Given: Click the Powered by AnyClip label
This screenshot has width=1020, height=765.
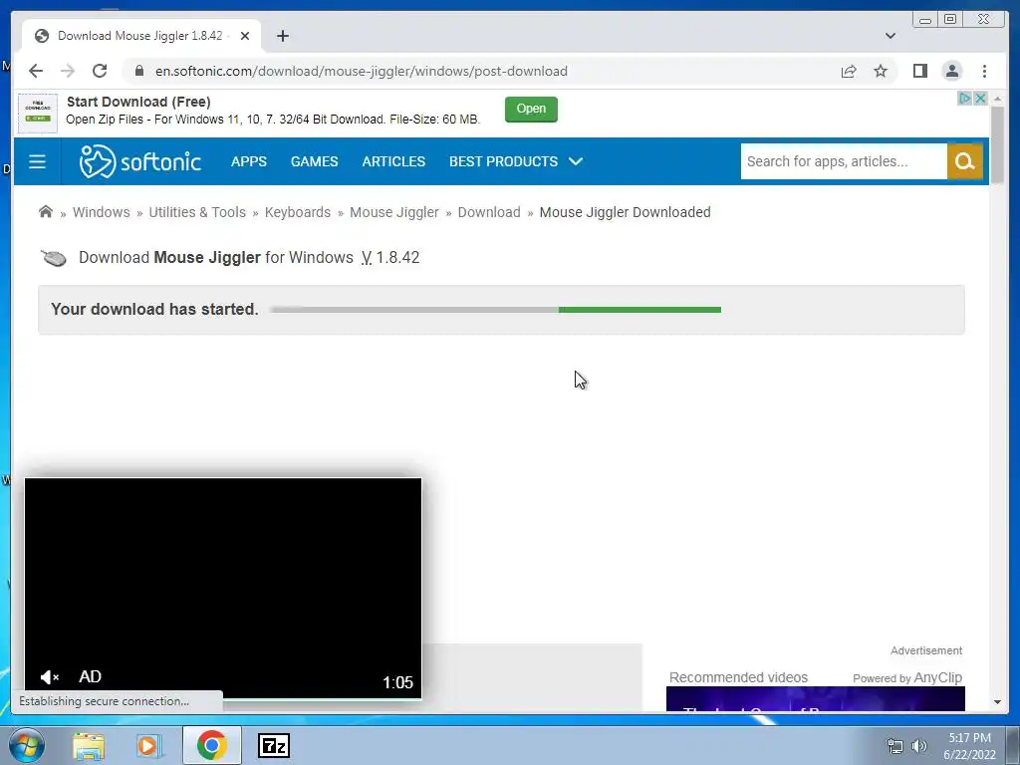Looking at the screenshot, I should 906,677.
